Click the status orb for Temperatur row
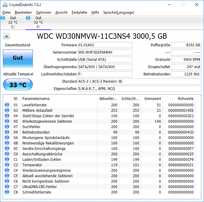204x202 pixels. [7, 165]
